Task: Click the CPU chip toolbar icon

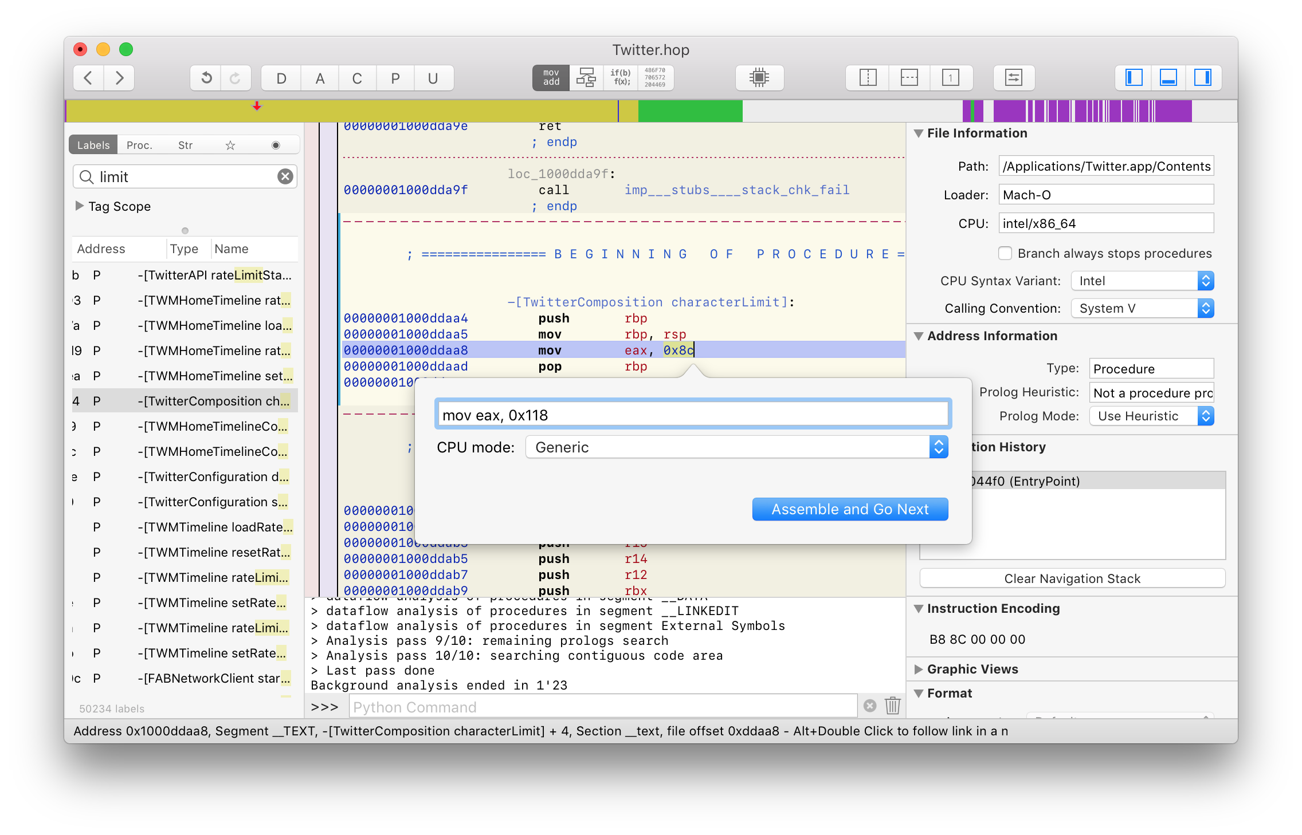Action: pyautogui.click(x=759, y=77)
